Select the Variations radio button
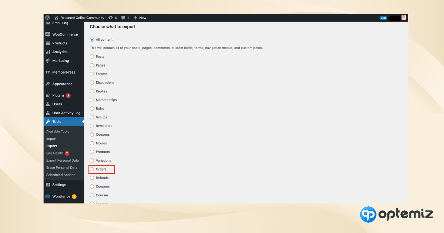The height and width of the screenshot is (233, 444). (x=92, y=161)
